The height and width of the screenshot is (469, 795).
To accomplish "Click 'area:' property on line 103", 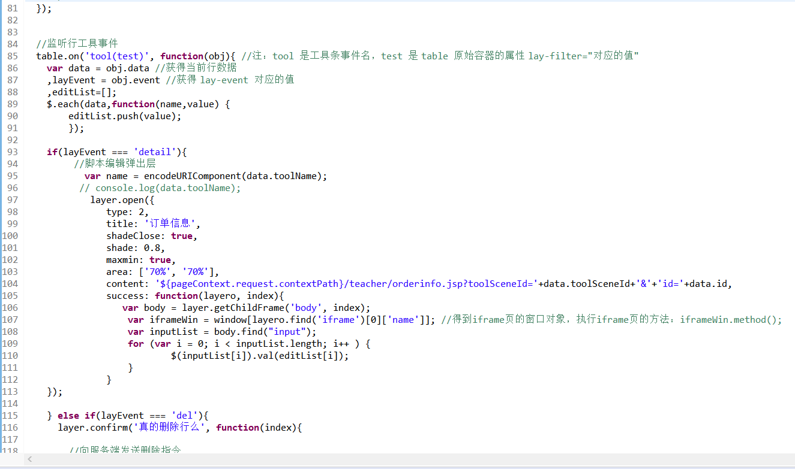I will tap(119, 271).
